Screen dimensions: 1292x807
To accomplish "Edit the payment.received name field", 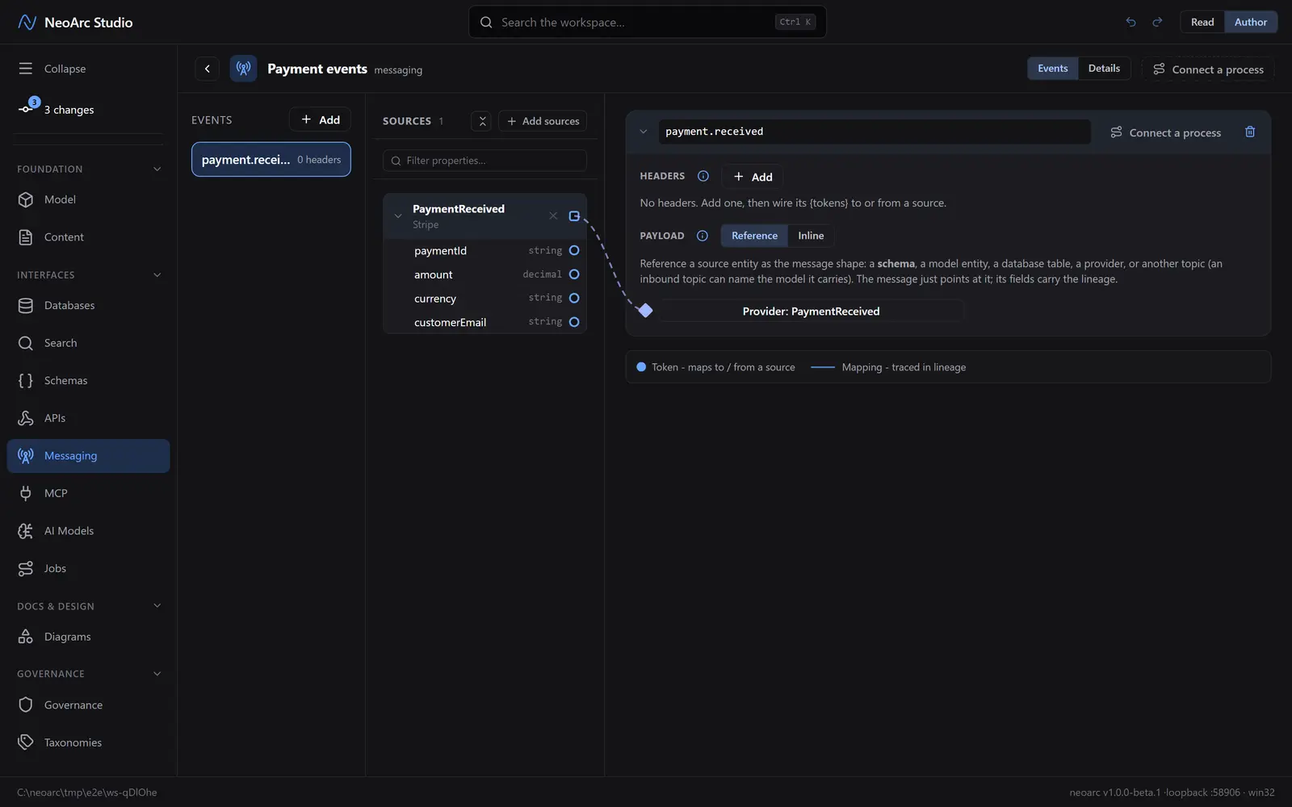I will pyautogui.click(x=875, y=132).
